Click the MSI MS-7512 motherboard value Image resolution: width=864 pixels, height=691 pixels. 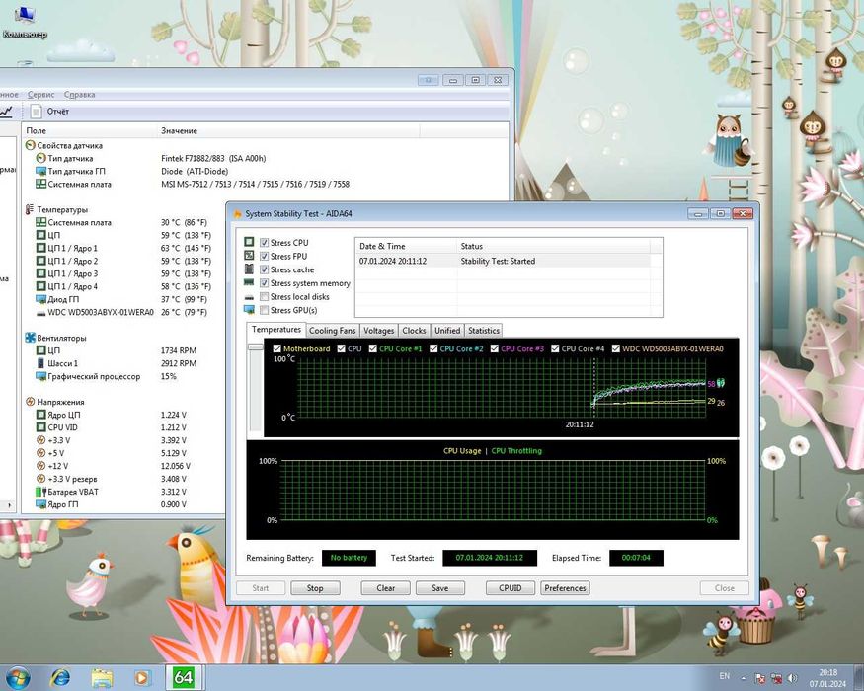[x=255, y=184]
